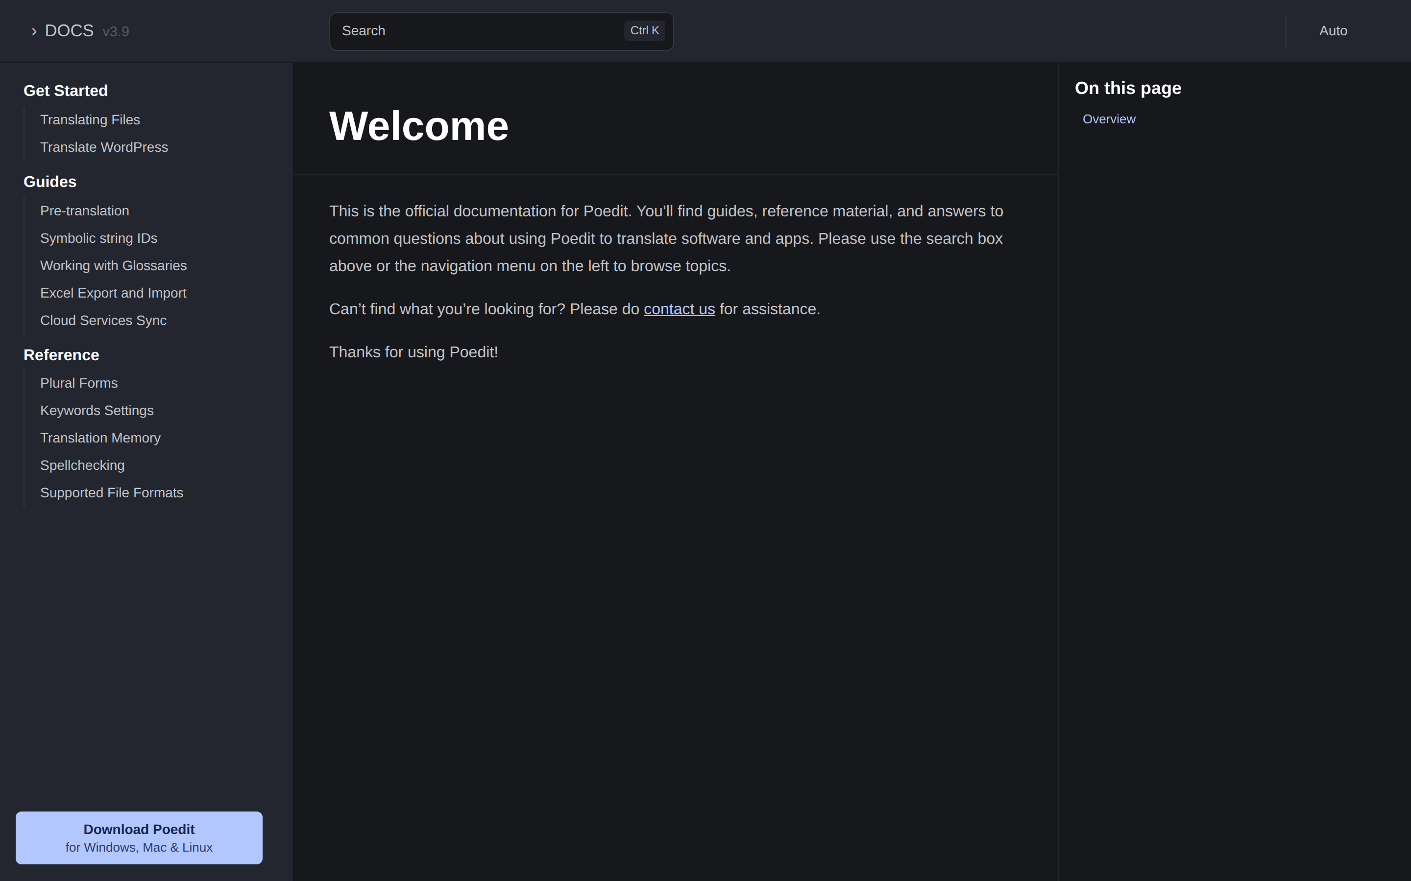The height and width of the screenshot is (881, 1411).
Task: Open the Supported File Formats reference
Action: coord(111,492)
